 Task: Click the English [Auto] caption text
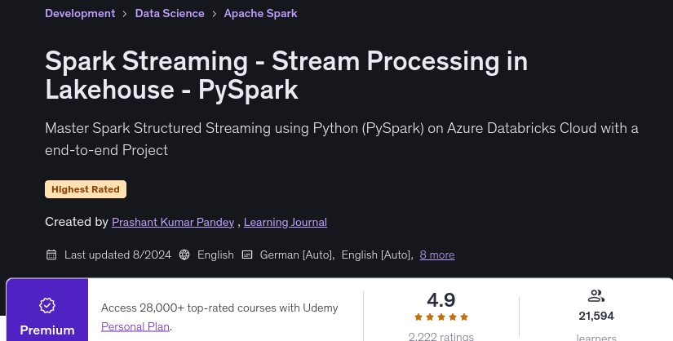click(x=377, y=255)
